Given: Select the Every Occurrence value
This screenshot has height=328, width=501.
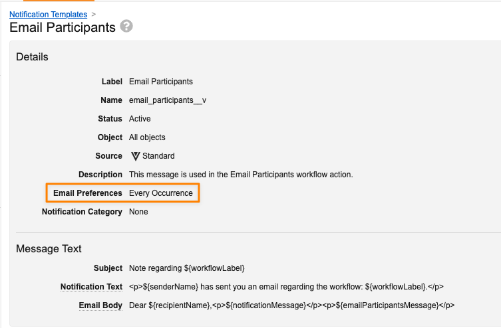Looking at the screenshot, I should 160,193.
